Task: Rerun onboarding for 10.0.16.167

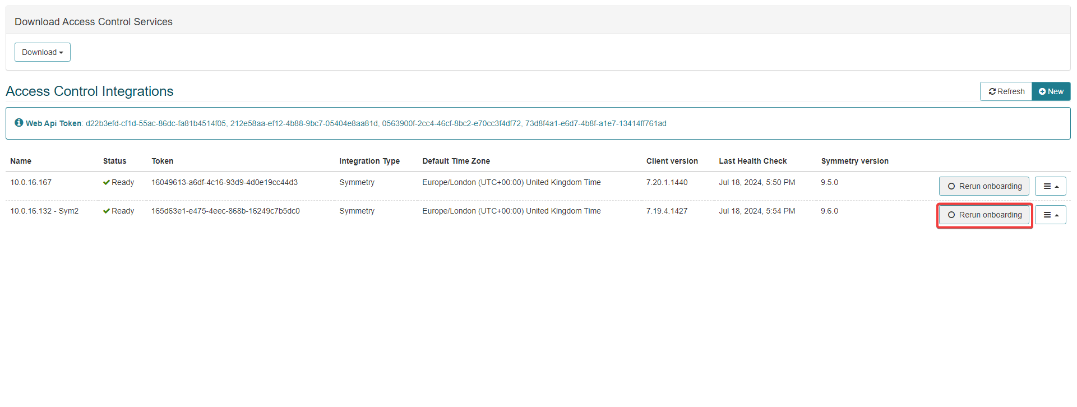Action: 984,186
